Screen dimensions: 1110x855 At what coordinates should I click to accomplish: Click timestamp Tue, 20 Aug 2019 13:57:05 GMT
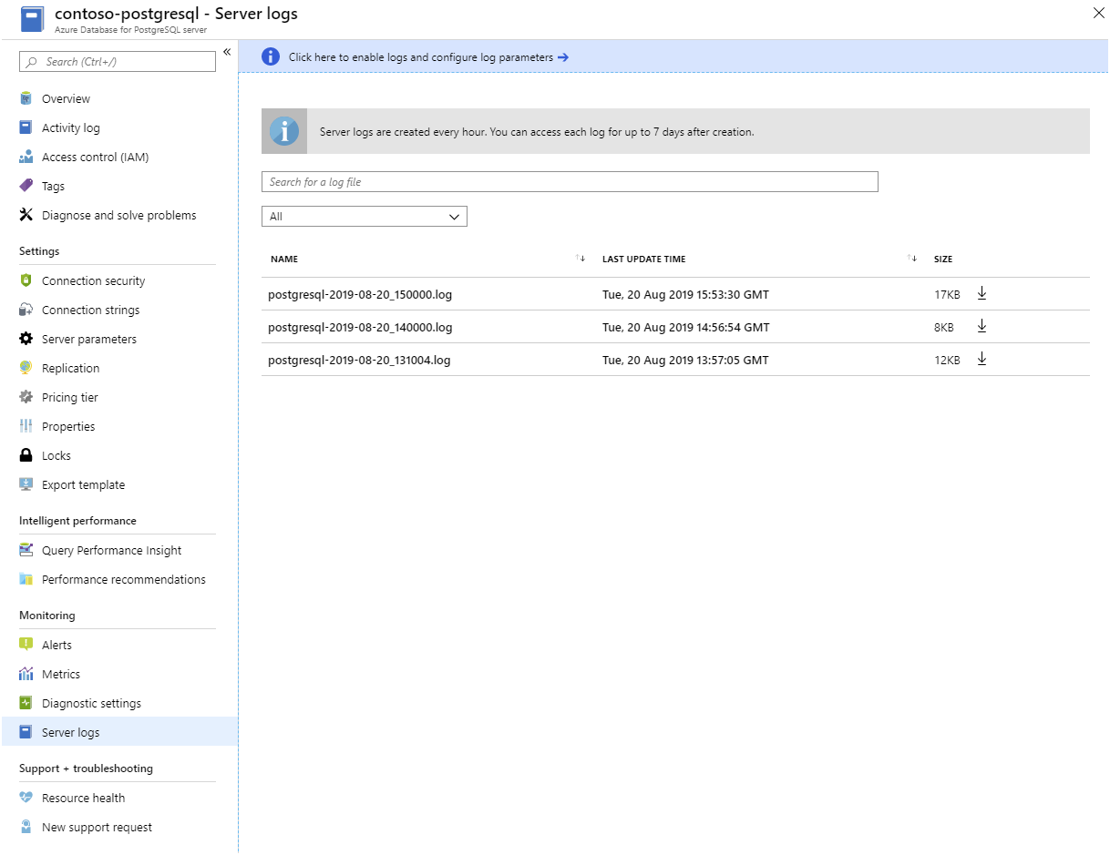685,360
